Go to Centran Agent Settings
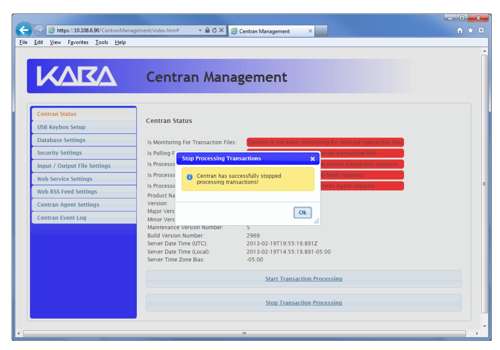Viewport: 500px width, 350px height. click(x=84, y=204)
